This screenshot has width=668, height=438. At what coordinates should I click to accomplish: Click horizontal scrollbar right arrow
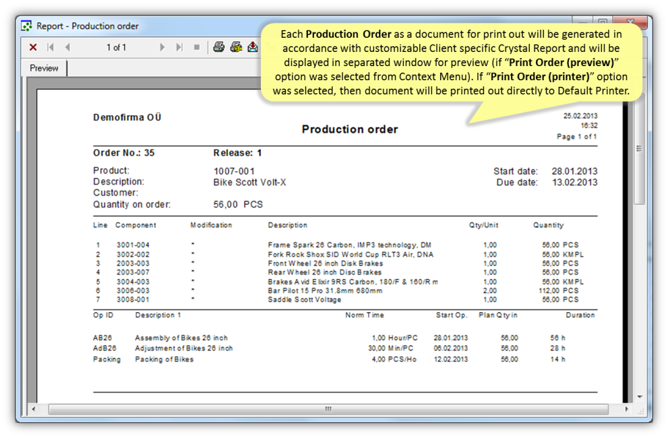(627, 409)
